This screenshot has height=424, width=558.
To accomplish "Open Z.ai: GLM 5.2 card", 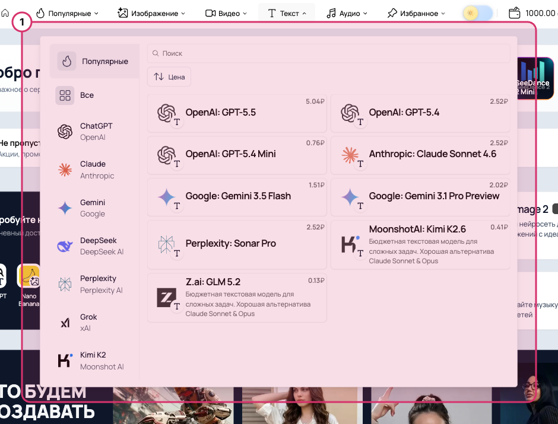I will pyautogui.click(x=237, y=298).
